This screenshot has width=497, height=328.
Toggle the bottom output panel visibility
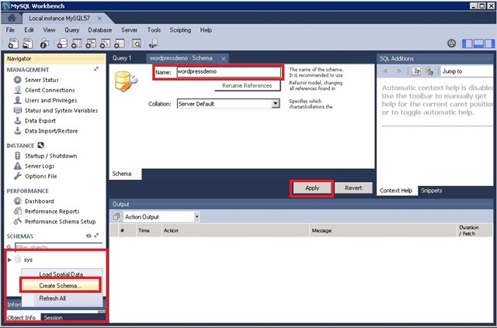478,43
